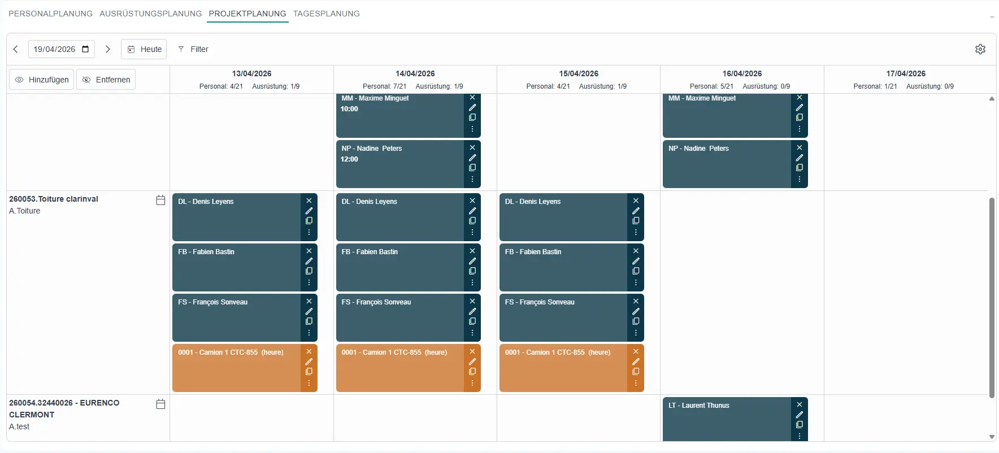
Task: Duplicate the Nadine Peters entry using copy icon
Action: coord(472,168)
